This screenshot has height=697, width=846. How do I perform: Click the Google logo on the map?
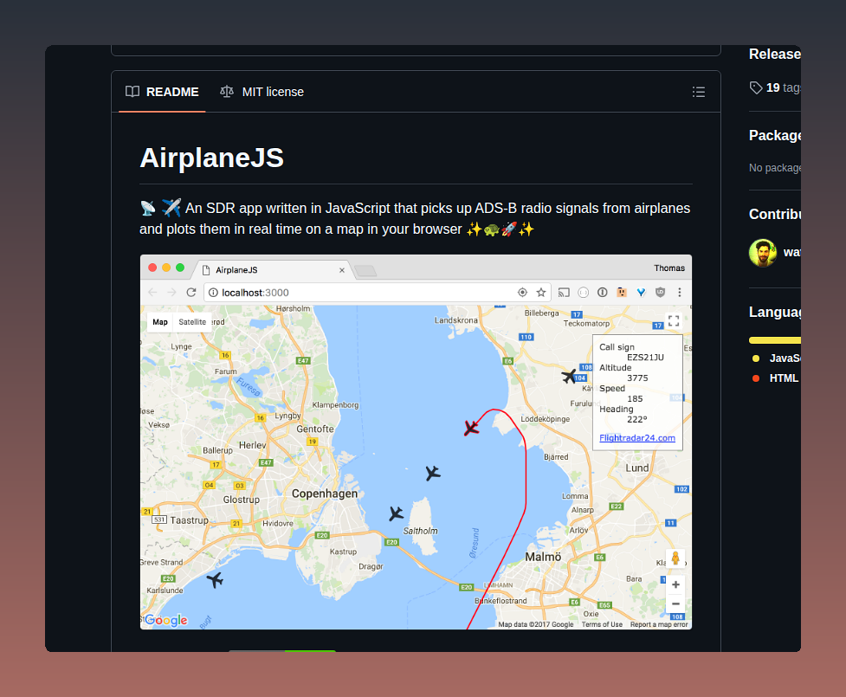pos(166,621)
